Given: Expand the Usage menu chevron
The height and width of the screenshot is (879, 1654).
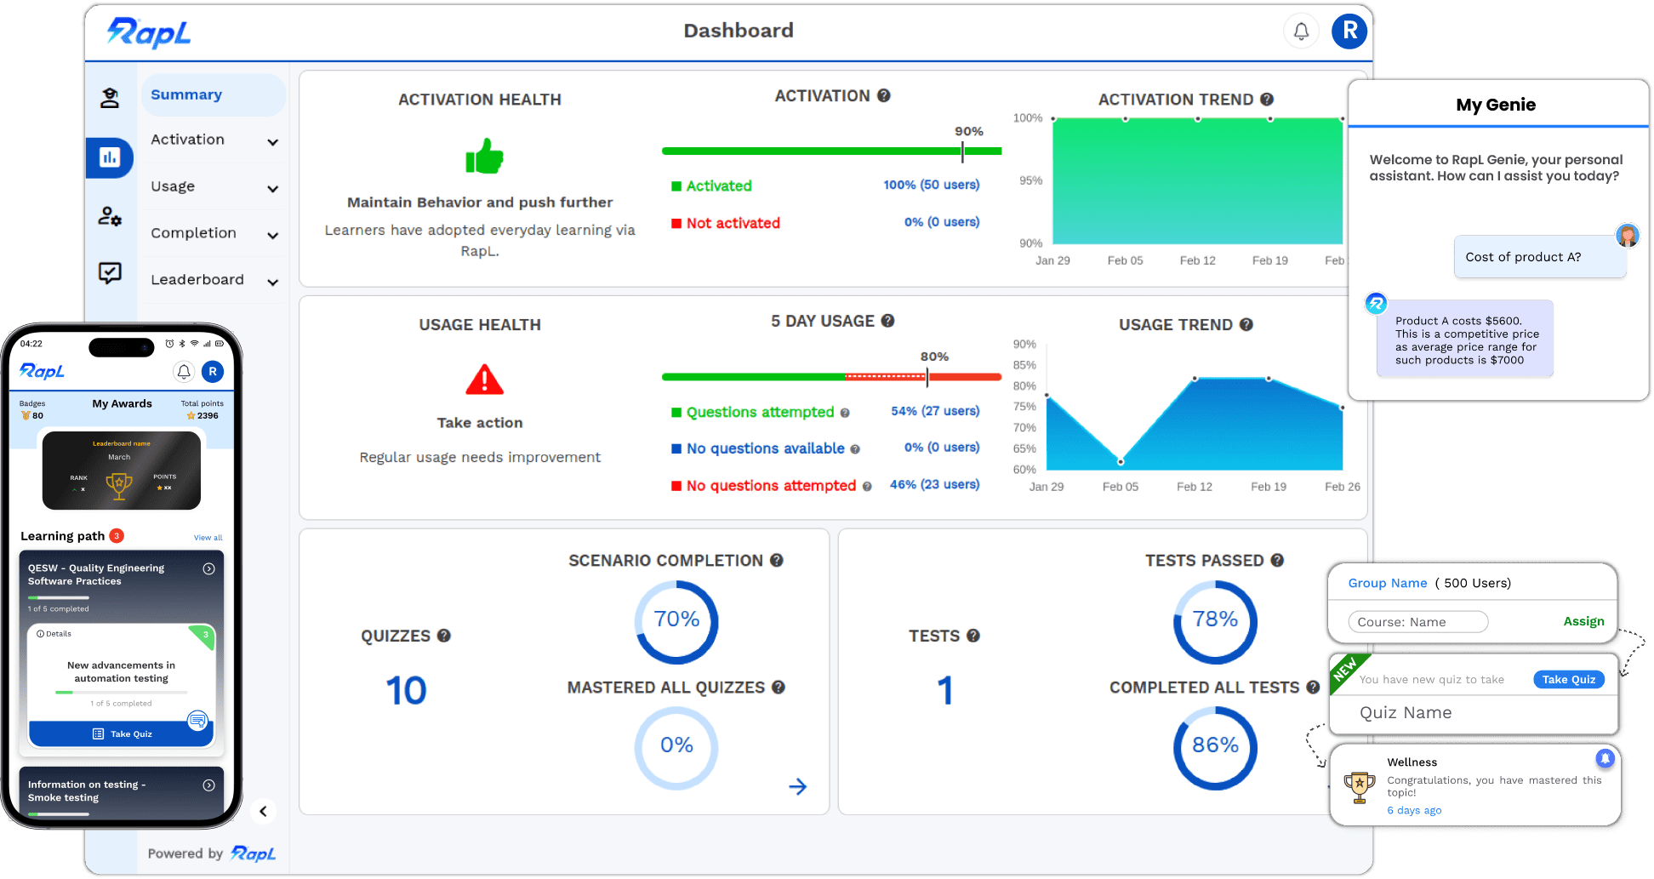Looking at the screenshot, I should (x=272, y=189).
